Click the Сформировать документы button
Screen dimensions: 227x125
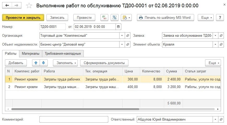tap(104, 63)
